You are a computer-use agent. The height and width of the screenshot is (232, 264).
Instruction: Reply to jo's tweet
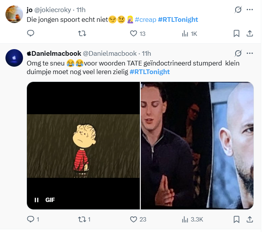[x=31, y=34]
